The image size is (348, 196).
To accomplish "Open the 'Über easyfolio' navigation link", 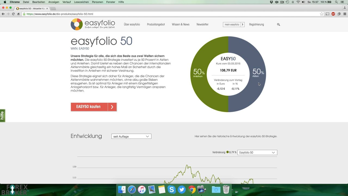I will (x=132, y=24).
